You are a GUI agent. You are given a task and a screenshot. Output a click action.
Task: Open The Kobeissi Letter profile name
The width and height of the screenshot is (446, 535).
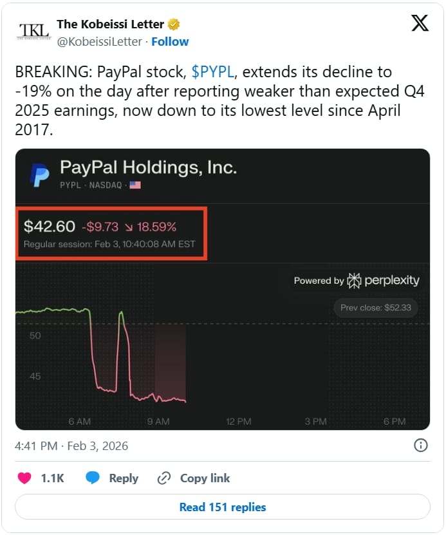click(111, 24)
